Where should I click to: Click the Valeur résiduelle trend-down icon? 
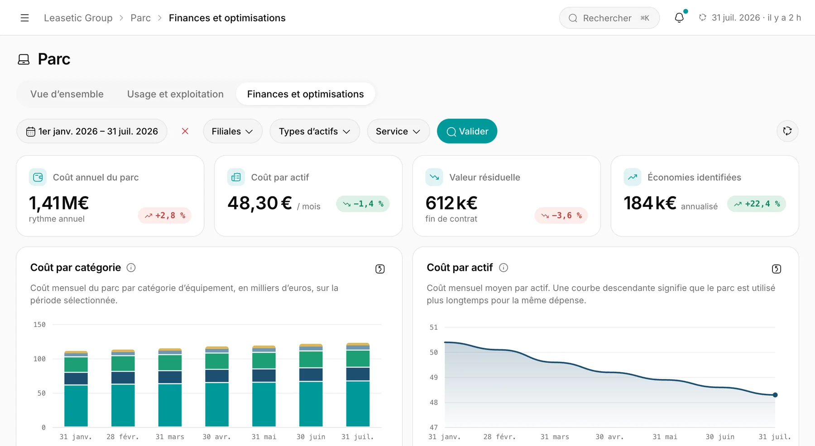pyautogui.click(x=434, y=177)
